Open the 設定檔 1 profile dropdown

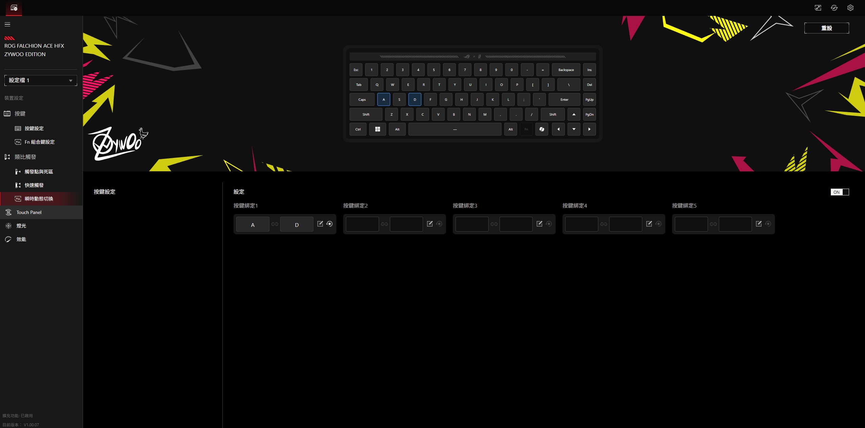(41, 80)
